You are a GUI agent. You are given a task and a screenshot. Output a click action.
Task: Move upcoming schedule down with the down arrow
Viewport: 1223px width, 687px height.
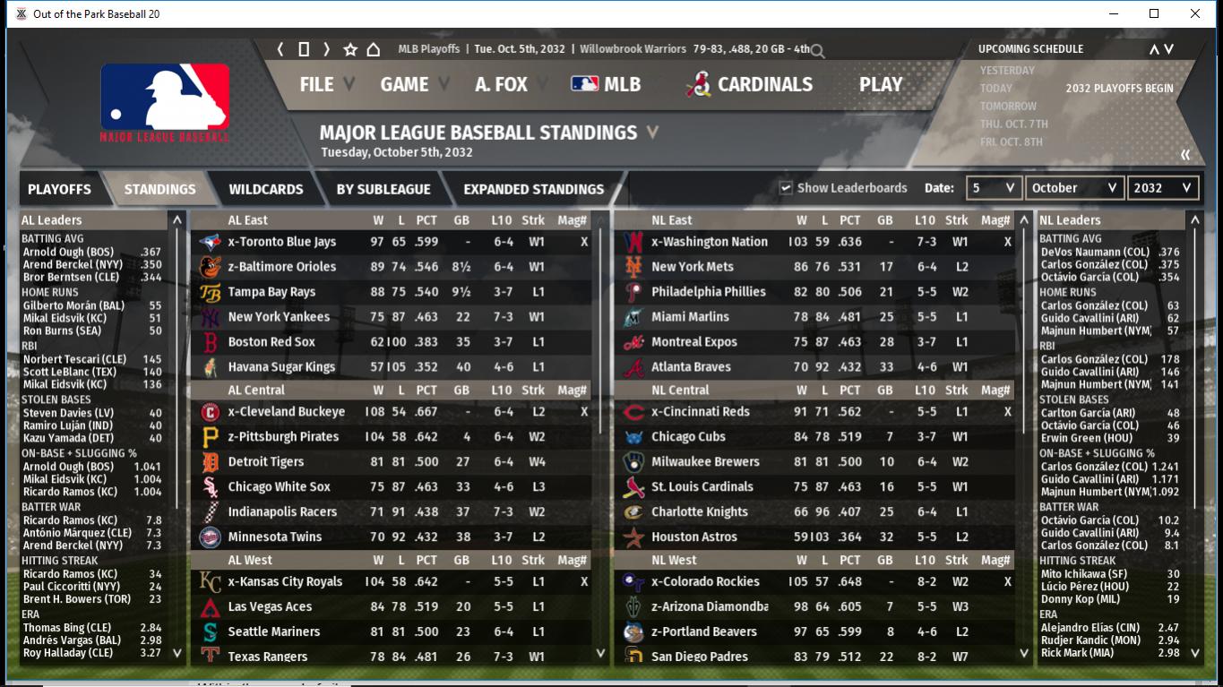[x=1169, y=49]
